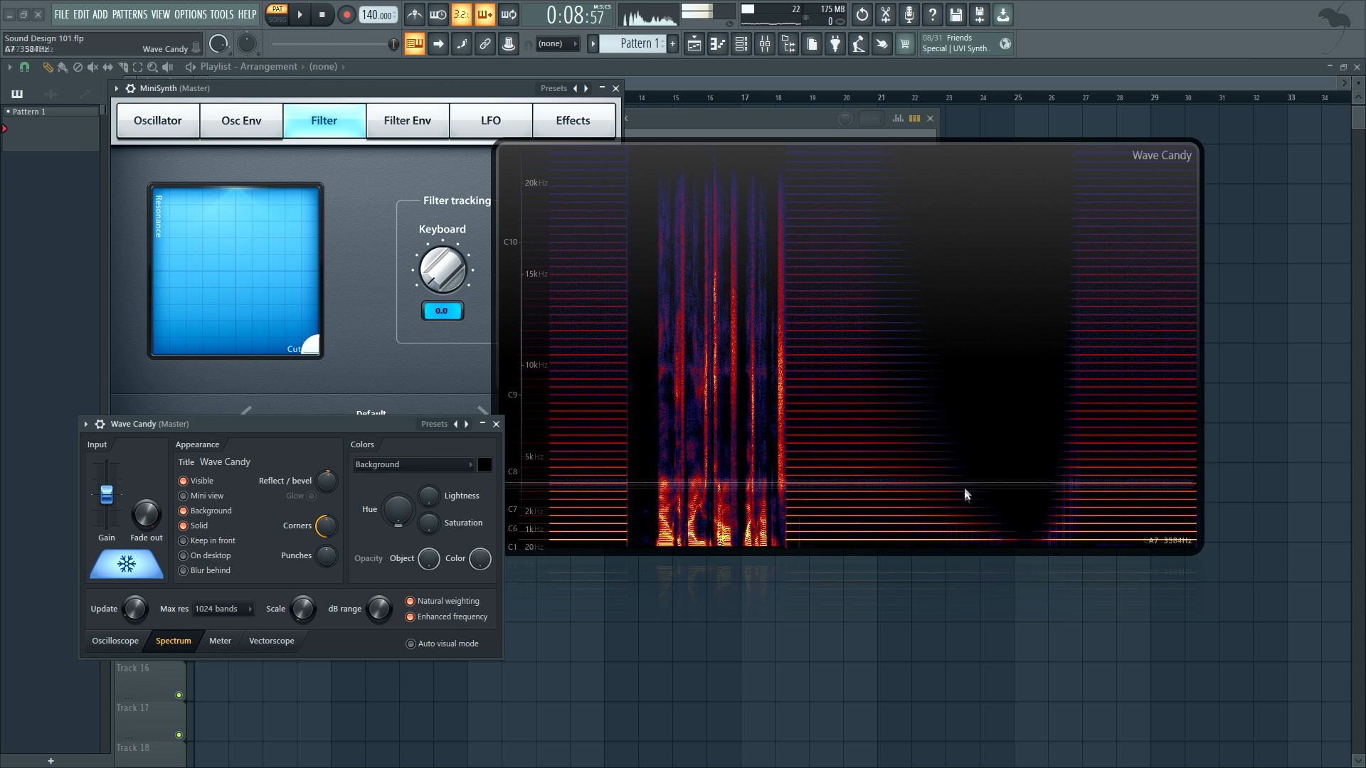Enable the Keep in front checkbox
Image resolution: width=1366 pixels, height=768 pixels.
pyautogui.click(x=182, y=540)
